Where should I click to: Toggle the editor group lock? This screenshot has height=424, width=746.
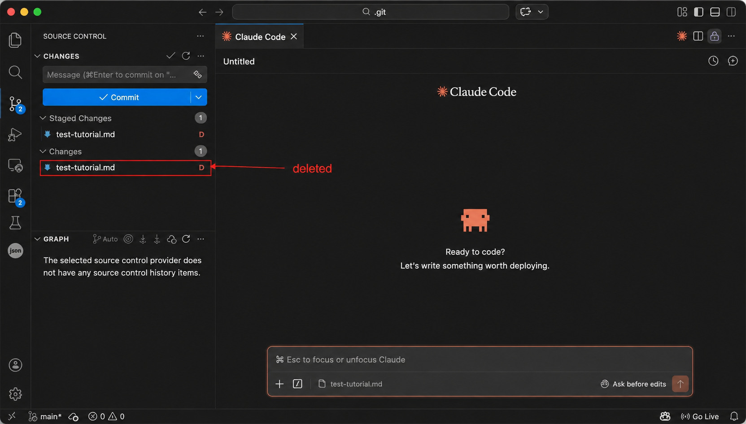tap(715, 36)
